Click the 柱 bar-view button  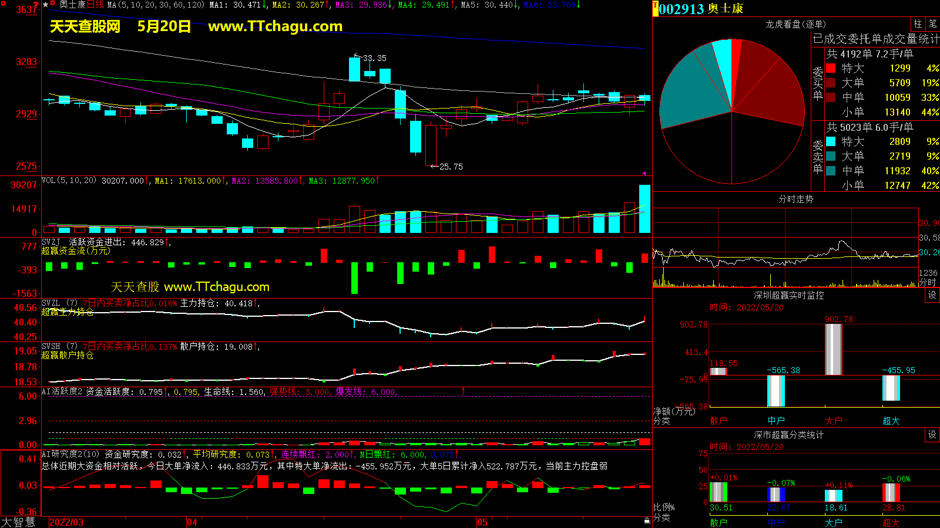pyautogui.click(x=918, y=24)
